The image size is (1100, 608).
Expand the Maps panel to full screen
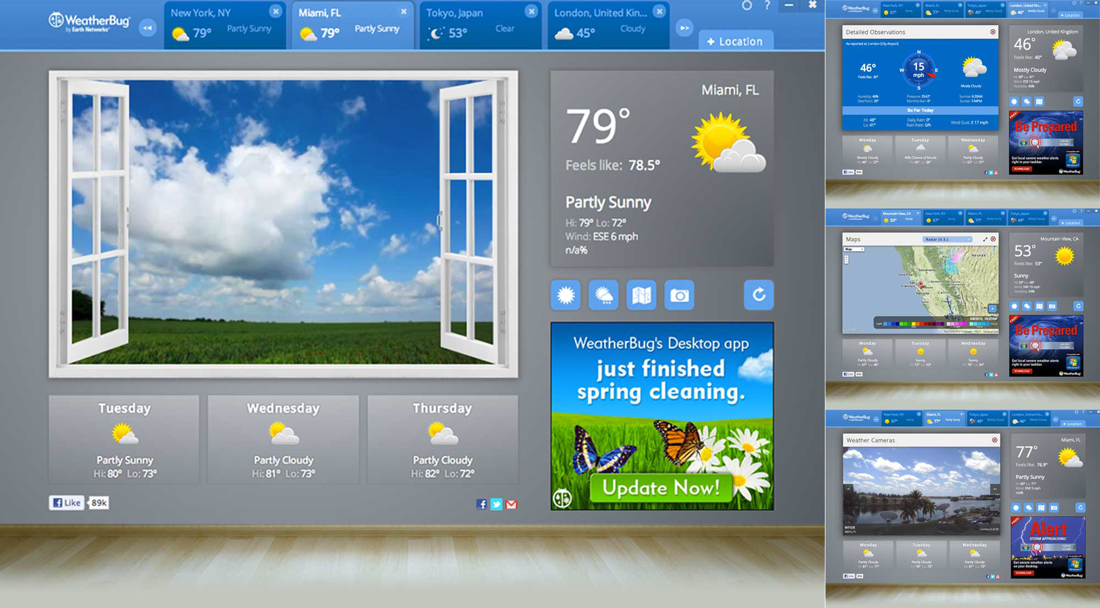click(985, 239)
